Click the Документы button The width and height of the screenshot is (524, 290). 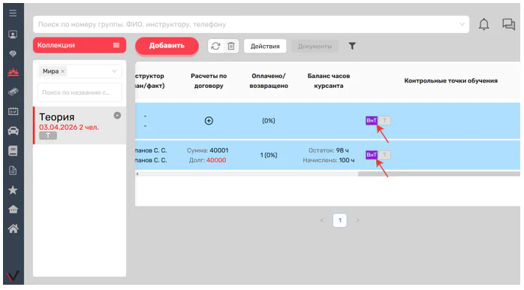pyautogui.click(x=315, y=46)
